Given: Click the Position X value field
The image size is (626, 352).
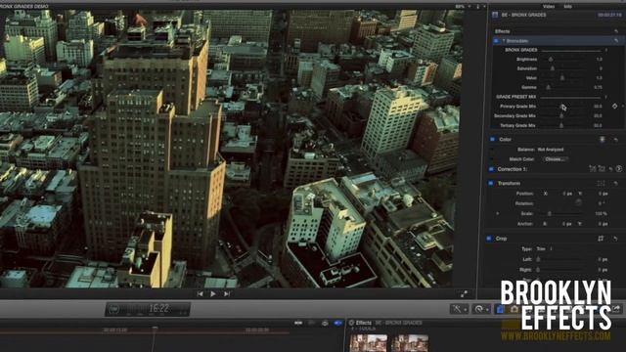Looking at the screenshot, I should [x=567, y=194].
